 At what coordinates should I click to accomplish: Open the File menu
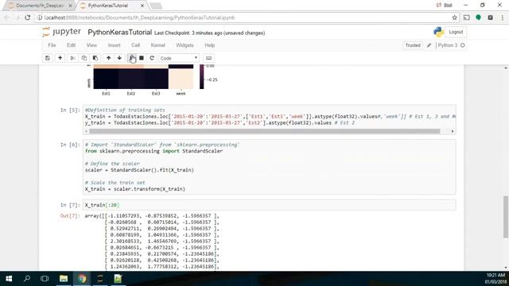(52, 45)
